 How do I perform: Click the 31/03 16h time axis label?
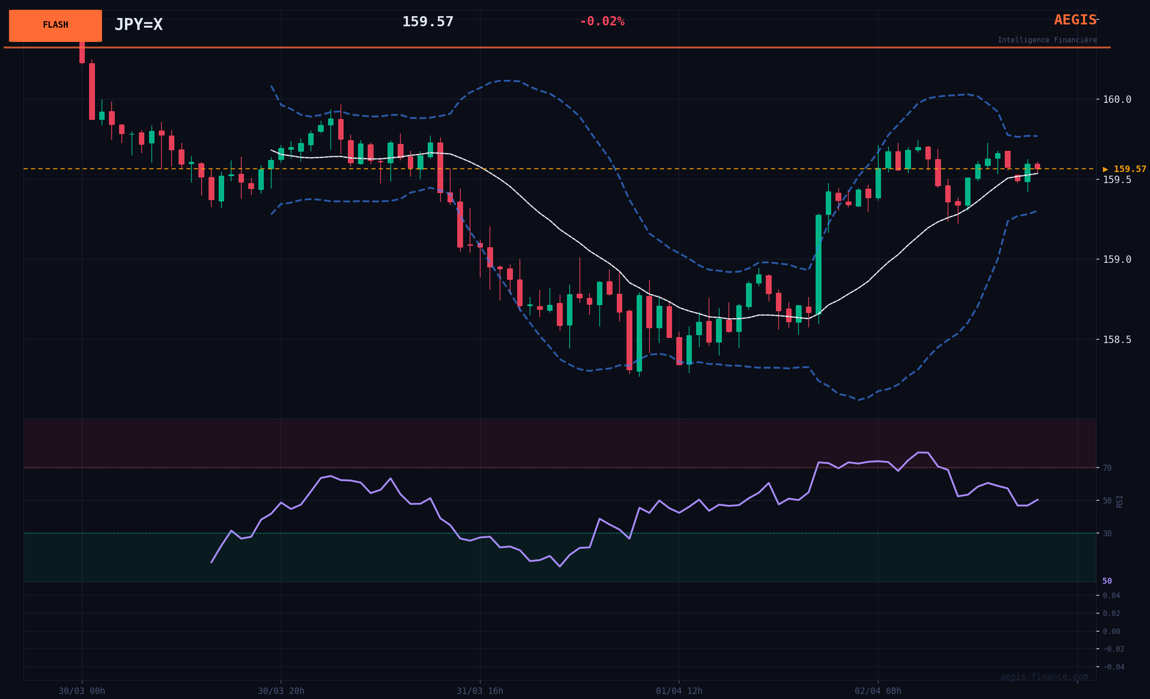[x=480, y=691]
